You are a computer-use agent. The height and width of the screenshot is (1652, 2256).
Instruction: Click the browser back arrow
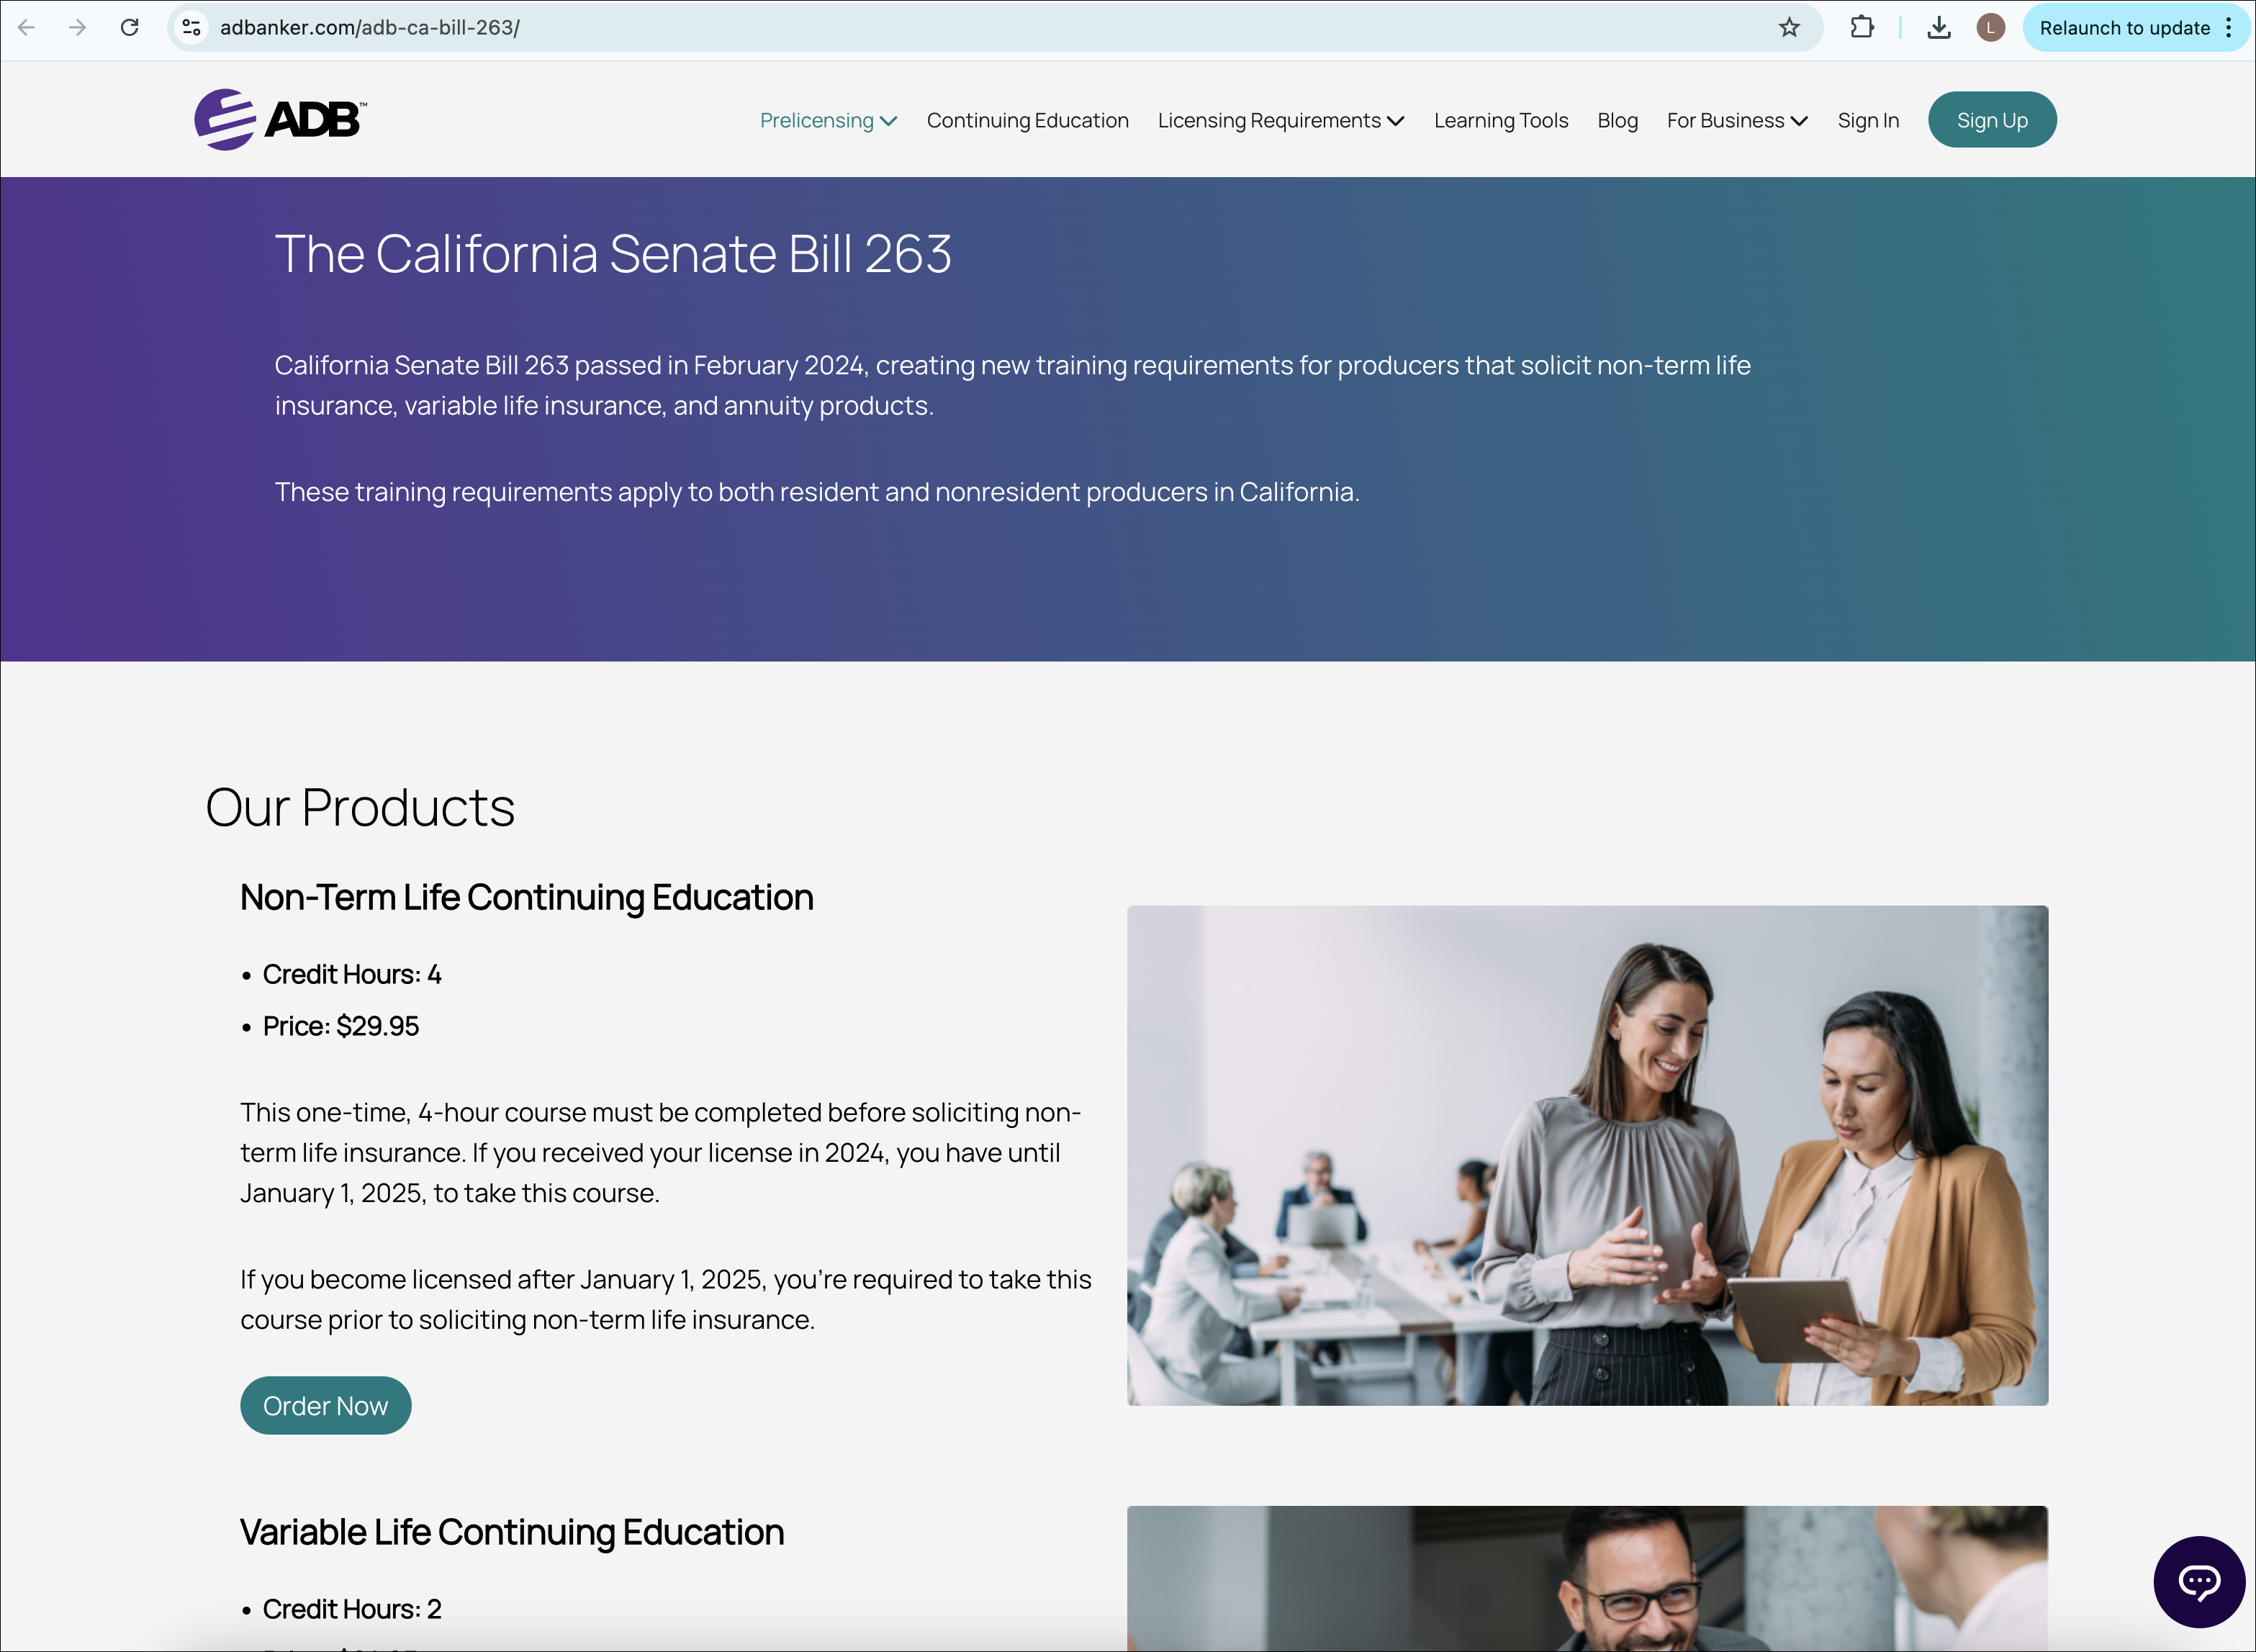[x=27, y=28]
